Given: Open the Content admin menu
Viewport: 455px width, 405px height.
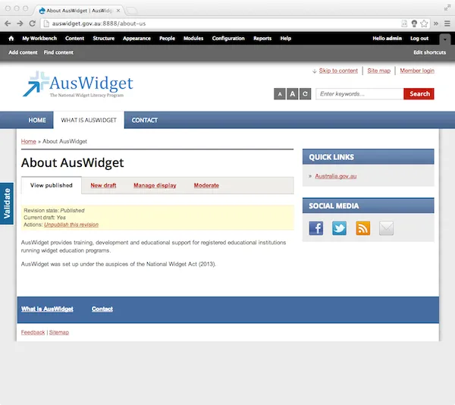Looking at the screenshot, I should [x=74, y=38].
